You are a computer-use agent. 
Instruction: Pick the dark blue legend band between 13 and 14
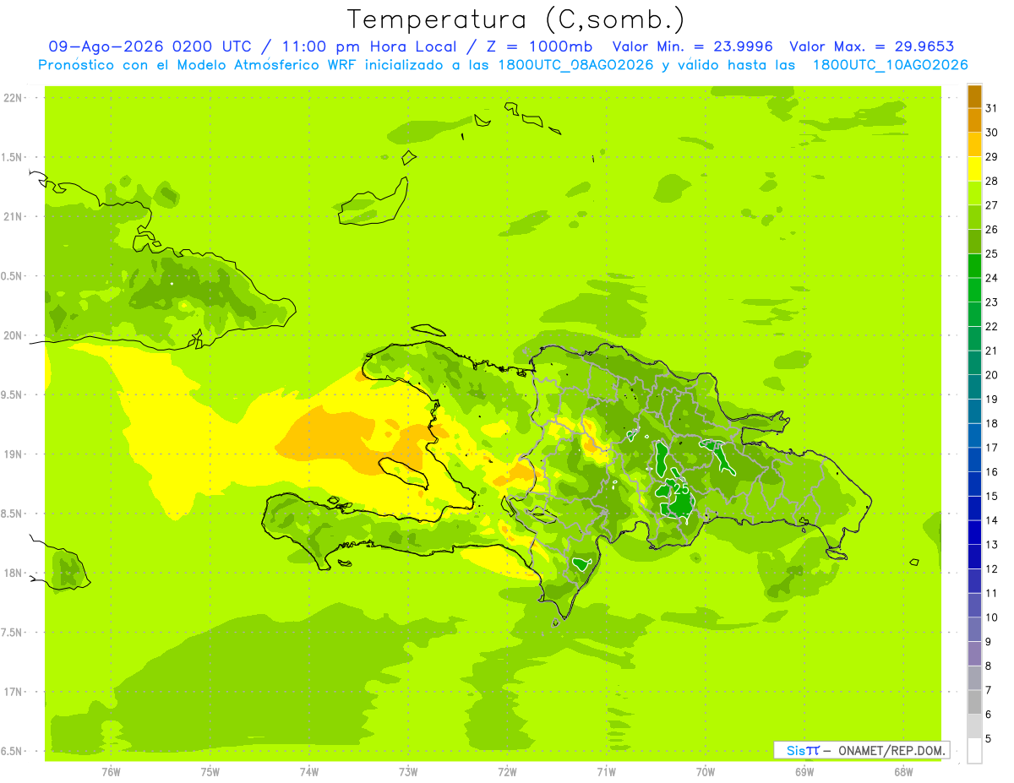tap(974, 532)
